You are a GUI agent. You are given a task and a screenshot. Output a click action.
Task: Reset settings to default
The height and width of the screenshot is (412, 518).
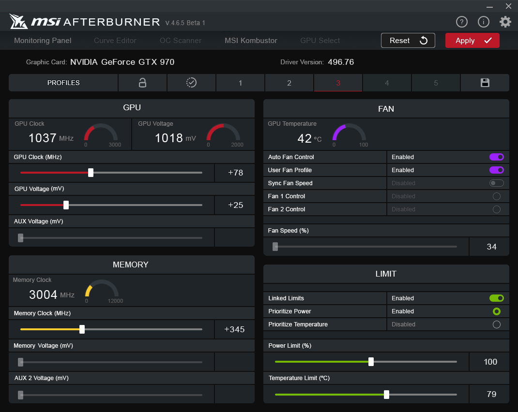tap(408, 41)
